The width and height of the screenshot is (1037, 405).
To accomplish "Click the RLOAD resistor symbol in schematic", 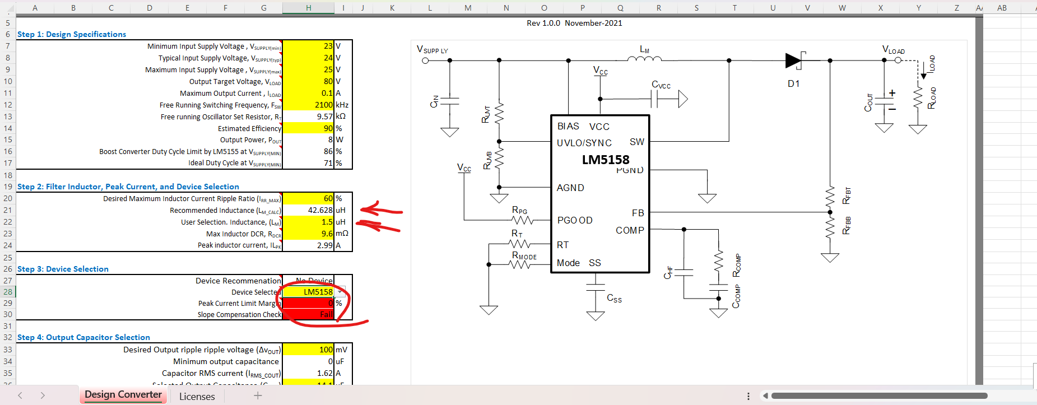I will (918, 98).
